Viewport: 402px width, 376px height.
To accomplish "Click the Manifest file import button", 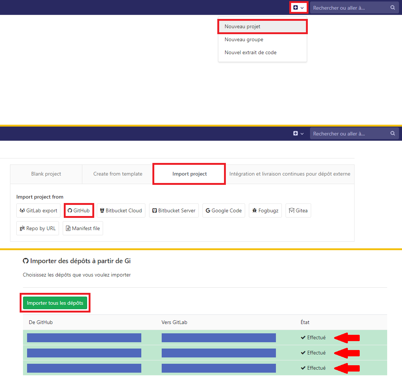I will click(83, 228).
